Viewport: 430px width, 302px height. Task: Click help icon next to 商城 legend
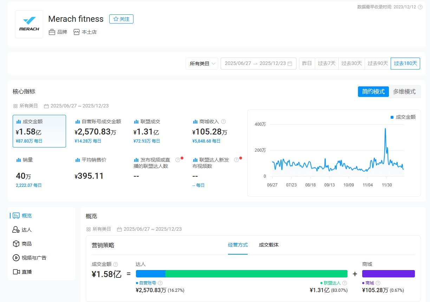coord(378,283)
